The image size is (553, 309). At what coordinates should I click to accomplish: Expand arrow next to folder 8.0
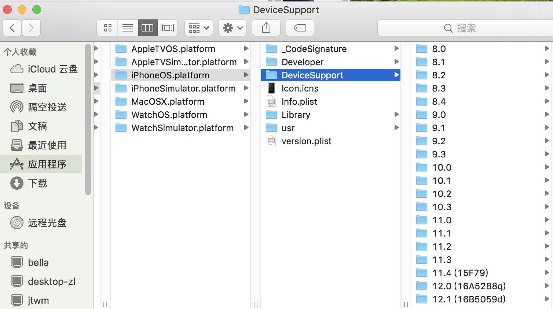(547, 48)
